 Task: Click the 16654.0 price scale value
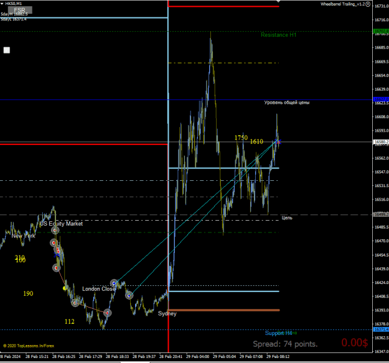click(382, 76)
